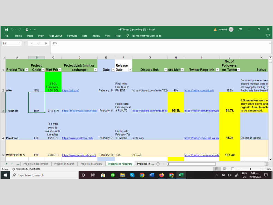Image resolution: width=273 pixels, height=205 pixels.
Task: Expand the formula bar chevron
Action: 269,43
